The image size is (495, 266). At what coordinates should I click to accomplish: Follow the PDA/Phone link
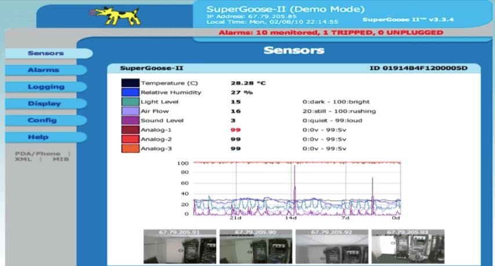click(x=38, y=154)
